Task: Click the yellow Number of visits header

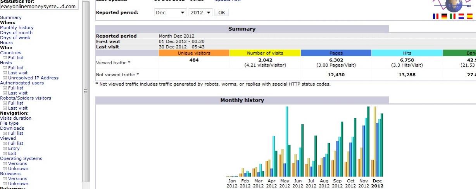Action: pyautogui.click(x=265, y=53)
